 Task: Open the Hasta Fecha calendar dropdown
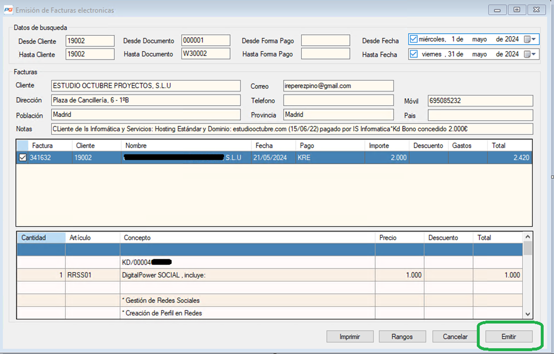(x=530, y=54)
